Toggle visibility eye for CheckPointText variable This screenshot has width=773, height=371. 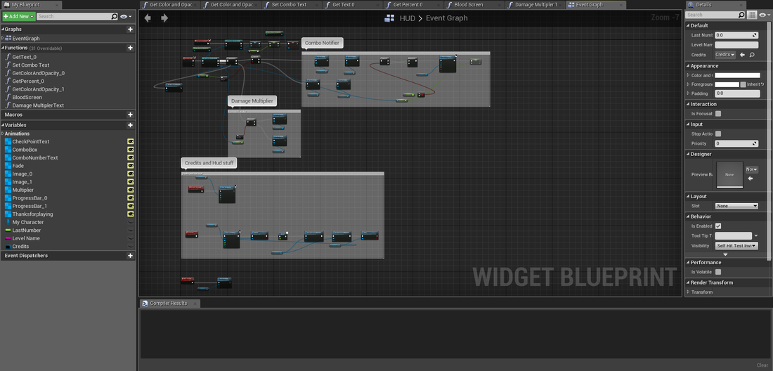(130, 142)
